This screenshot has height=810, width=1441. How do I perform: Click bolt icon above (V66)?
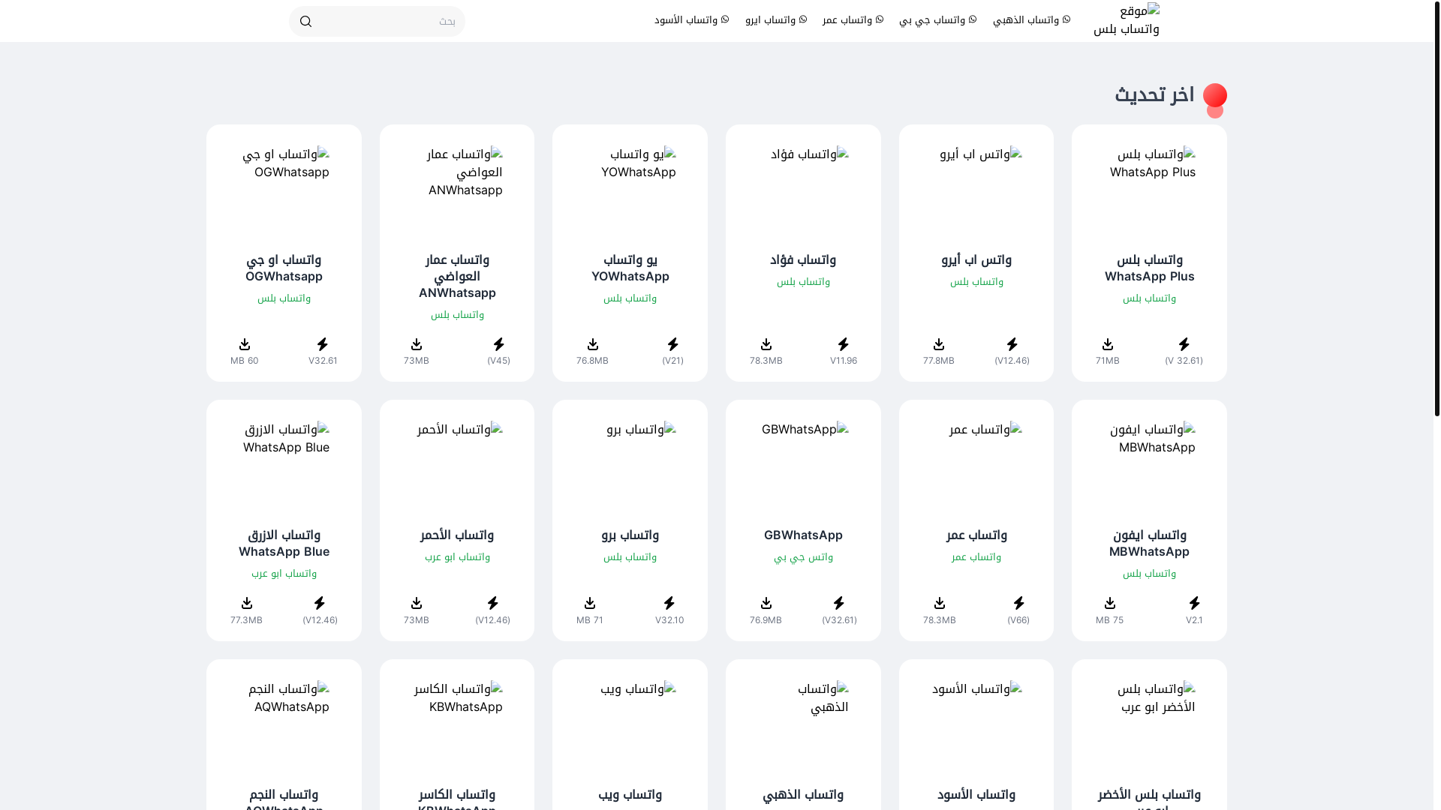tap(1018, 604)
